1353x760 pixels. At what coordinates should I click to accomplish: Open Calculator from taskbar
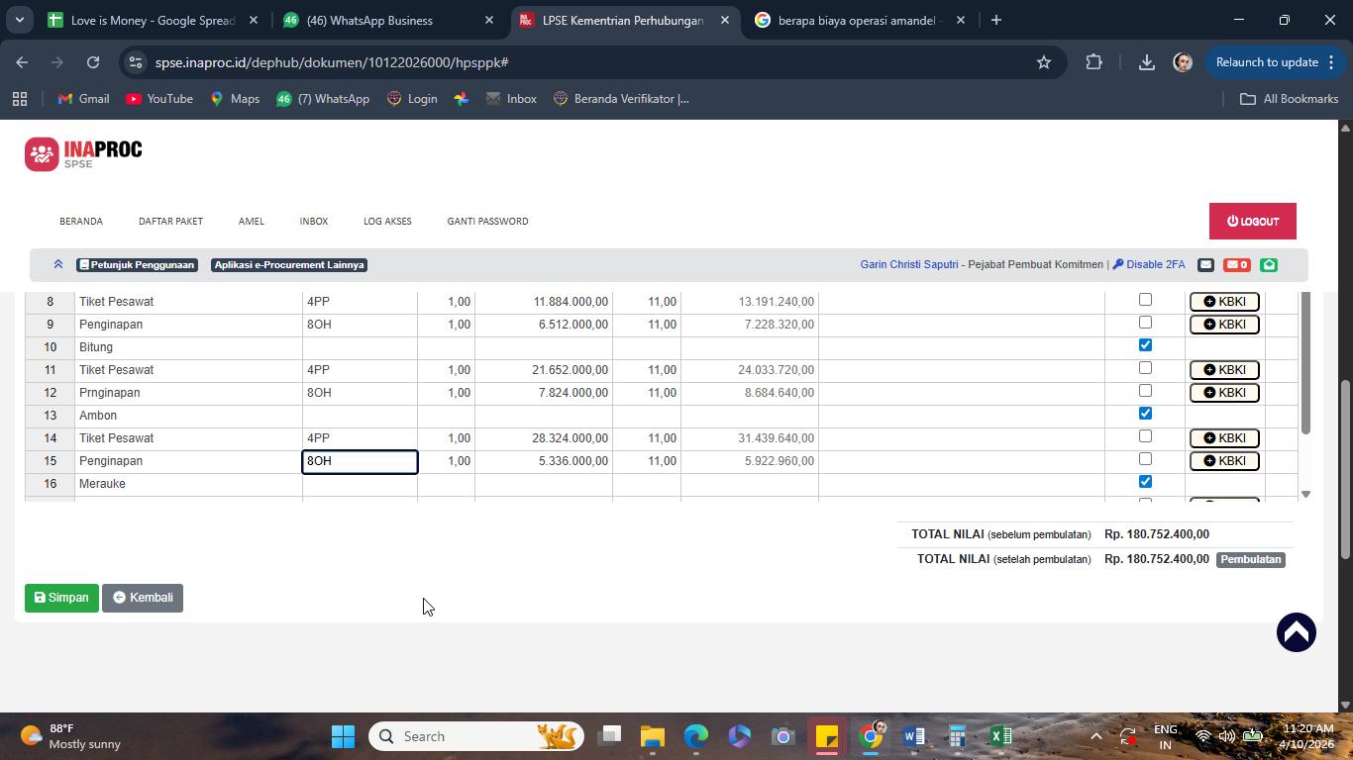957,736
